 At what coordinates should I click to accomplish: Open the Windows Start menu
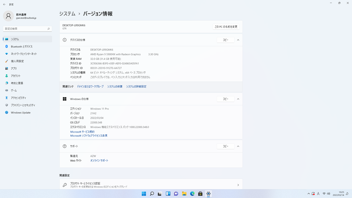coord(144,194)
